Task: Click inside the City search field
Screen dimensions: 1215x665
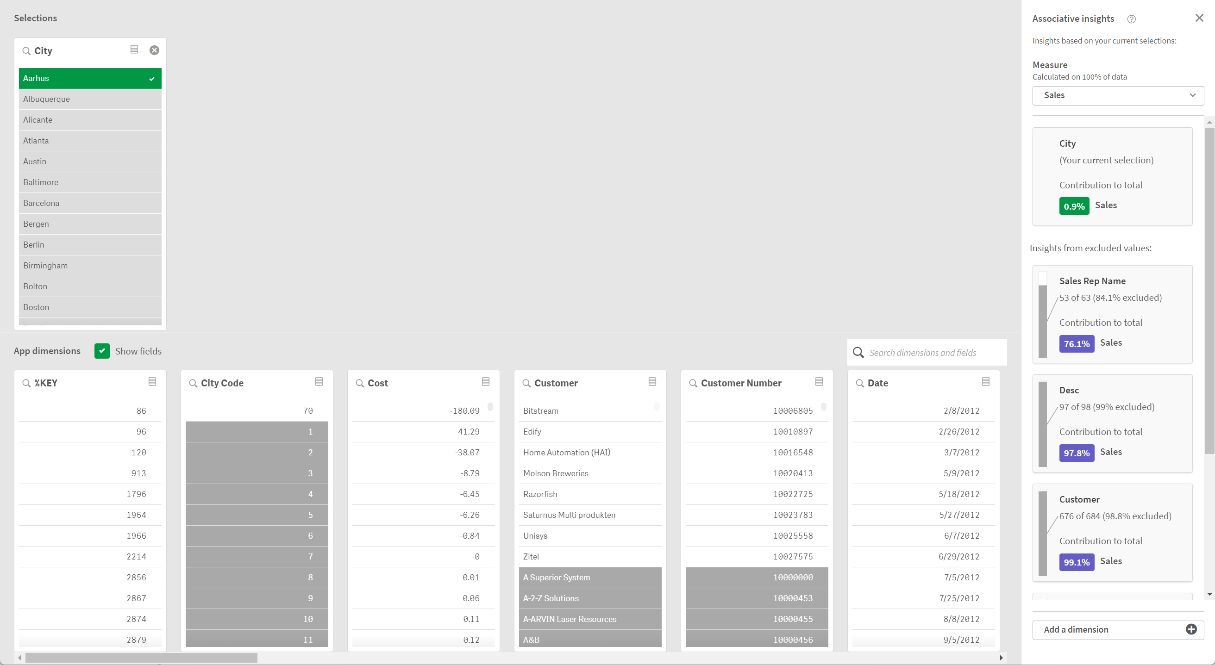Action: point(71,50)
